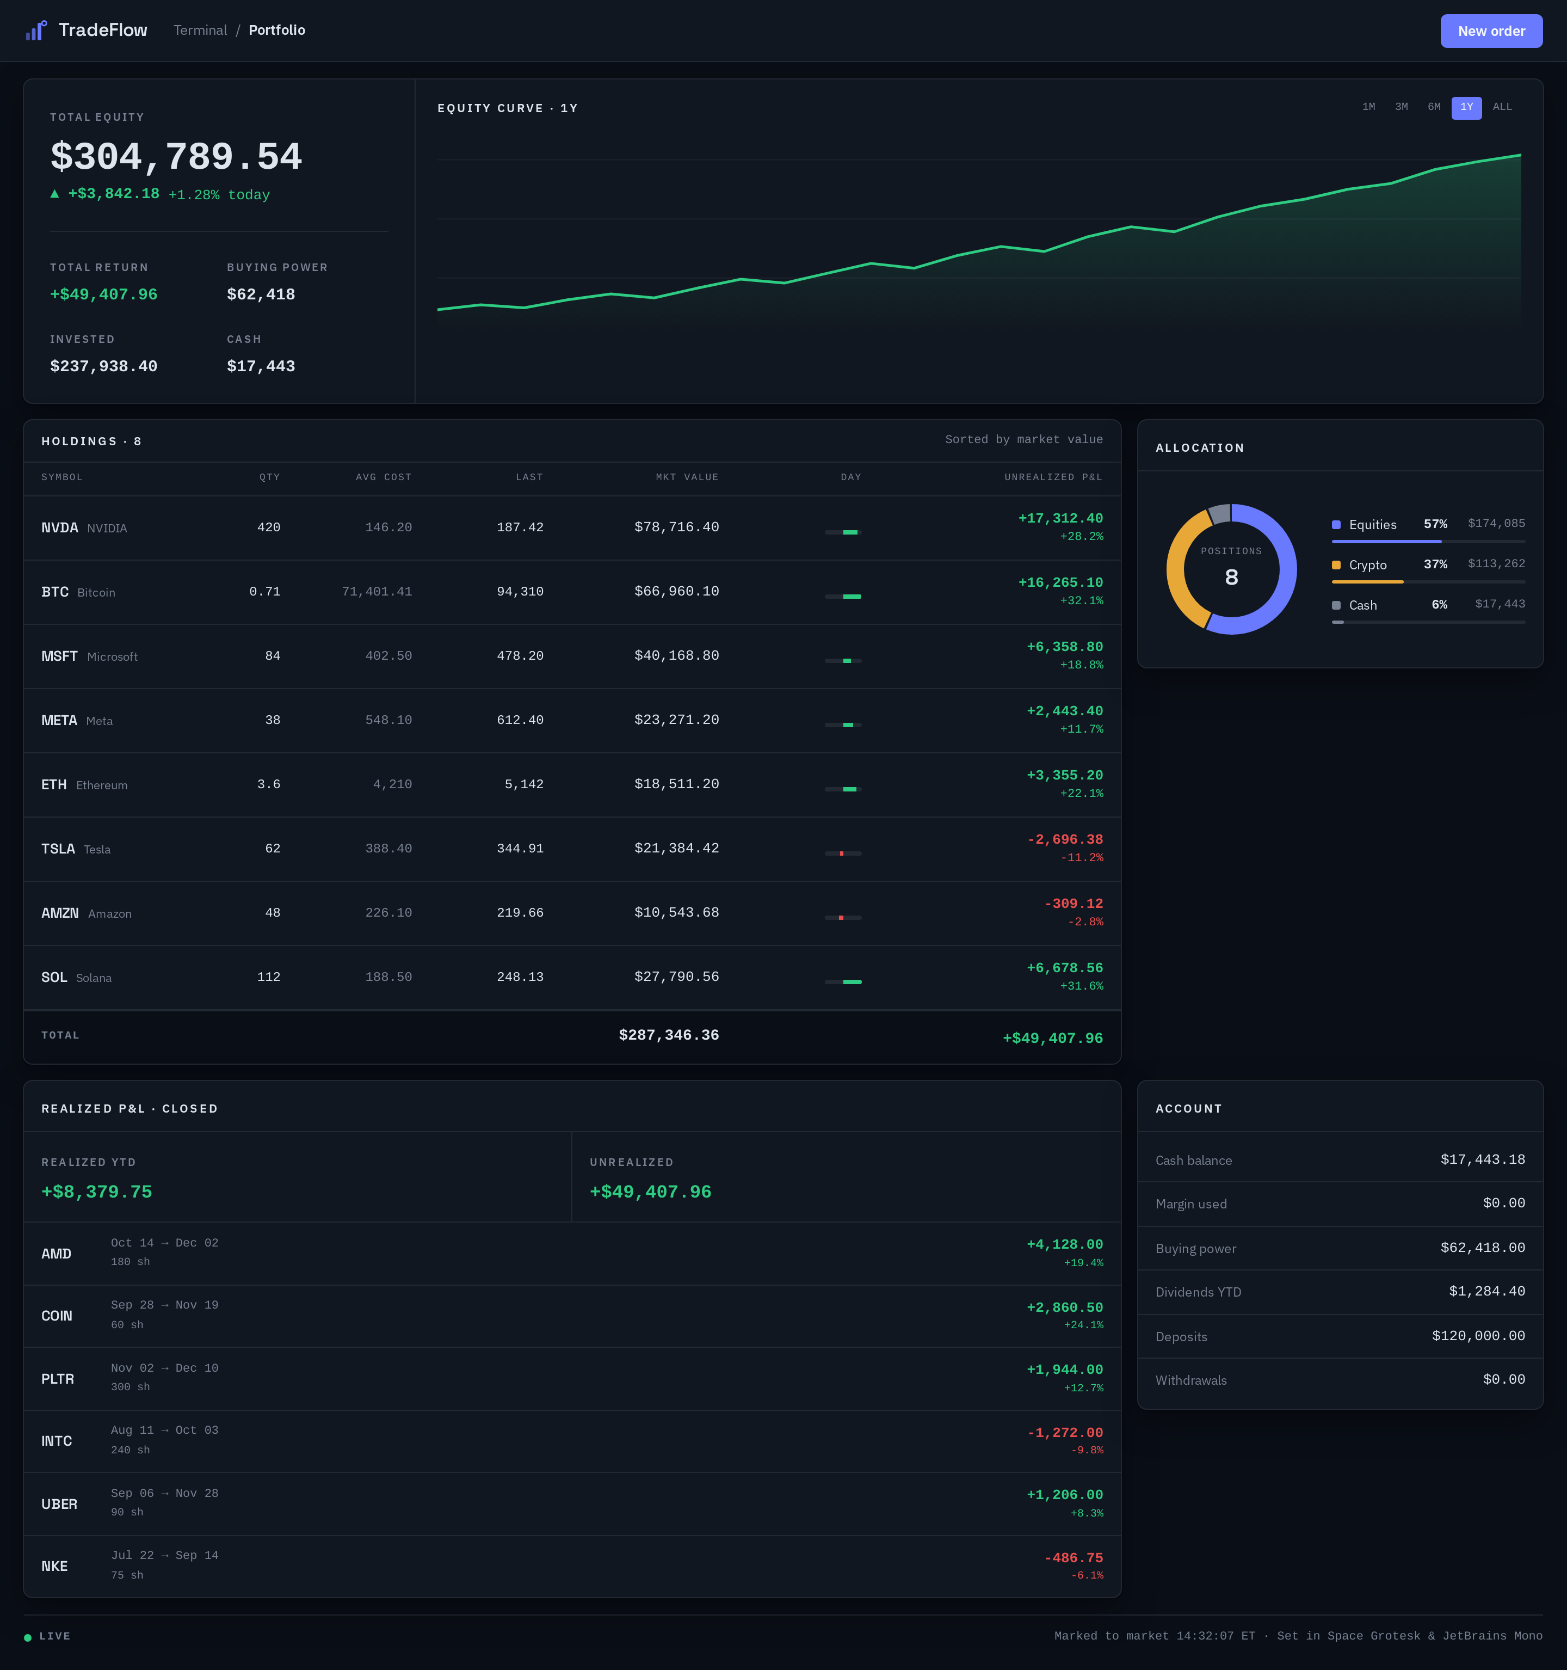Click the TradeFlow logo icon
This screenshot has width=1567, height=1670.
point(36,30)
